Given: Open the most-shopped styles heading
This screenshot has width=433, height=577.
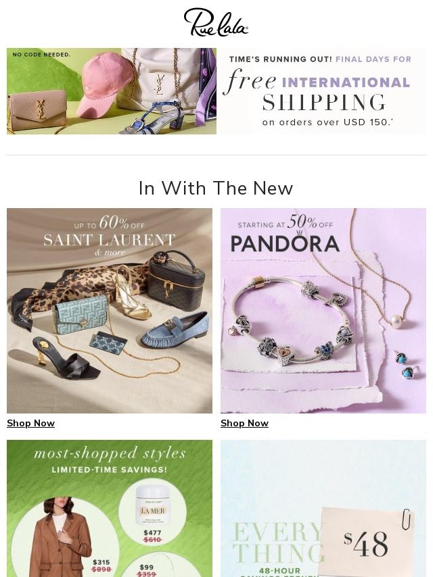Looking at the screenshot, I should (x=109, y=453).
